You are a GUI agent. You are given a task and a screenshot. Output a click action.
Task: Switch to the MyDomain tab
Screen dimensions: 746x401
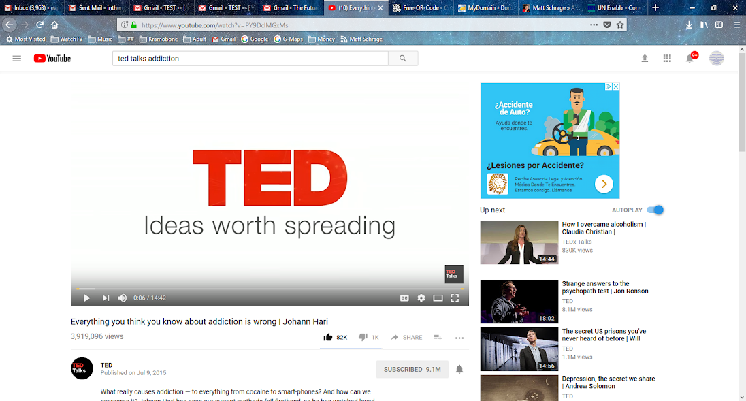click(485, 7)
